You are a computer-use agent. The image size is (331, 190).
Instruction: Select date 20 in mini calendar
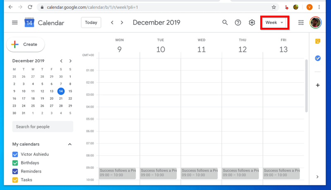[51, 99]
